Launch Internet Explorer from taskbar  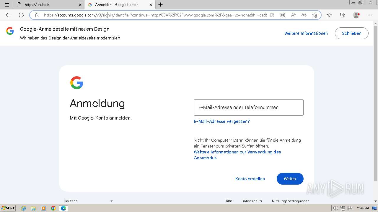point(24,208)
